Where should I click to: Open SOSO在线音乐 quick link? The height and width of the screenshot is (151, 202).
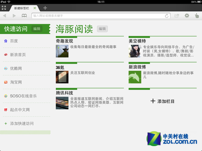[26, 96]
